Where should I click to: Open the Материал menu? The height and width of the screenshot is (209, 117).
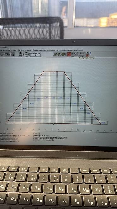7,50
